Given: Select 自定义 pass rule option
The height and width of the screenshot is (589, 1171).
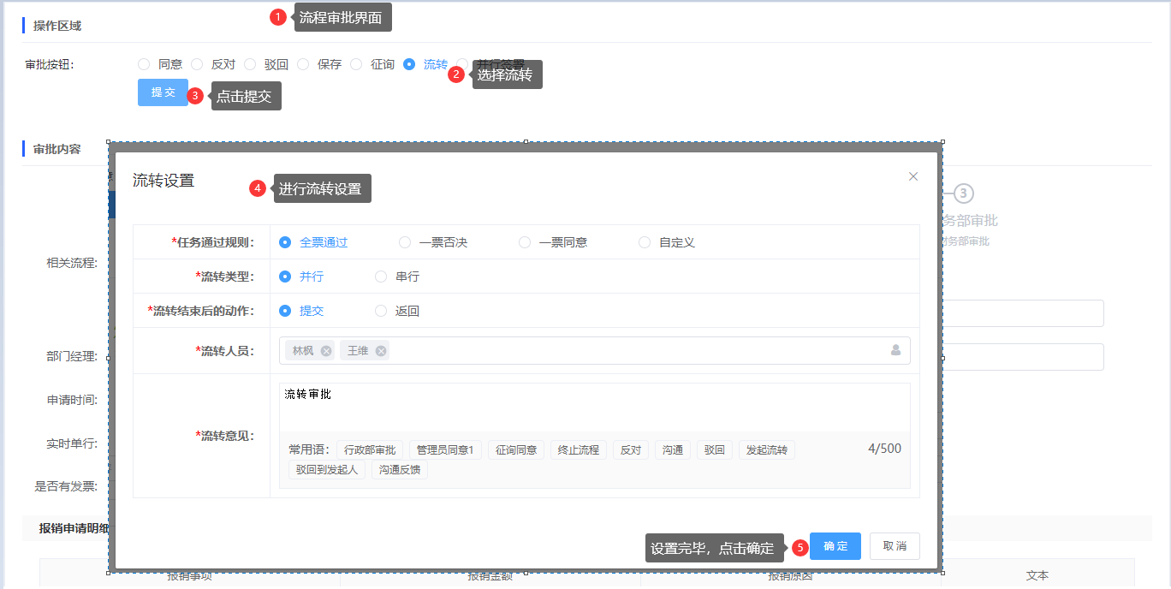Looking at the screenshot, I should click(x=645, y=242).
